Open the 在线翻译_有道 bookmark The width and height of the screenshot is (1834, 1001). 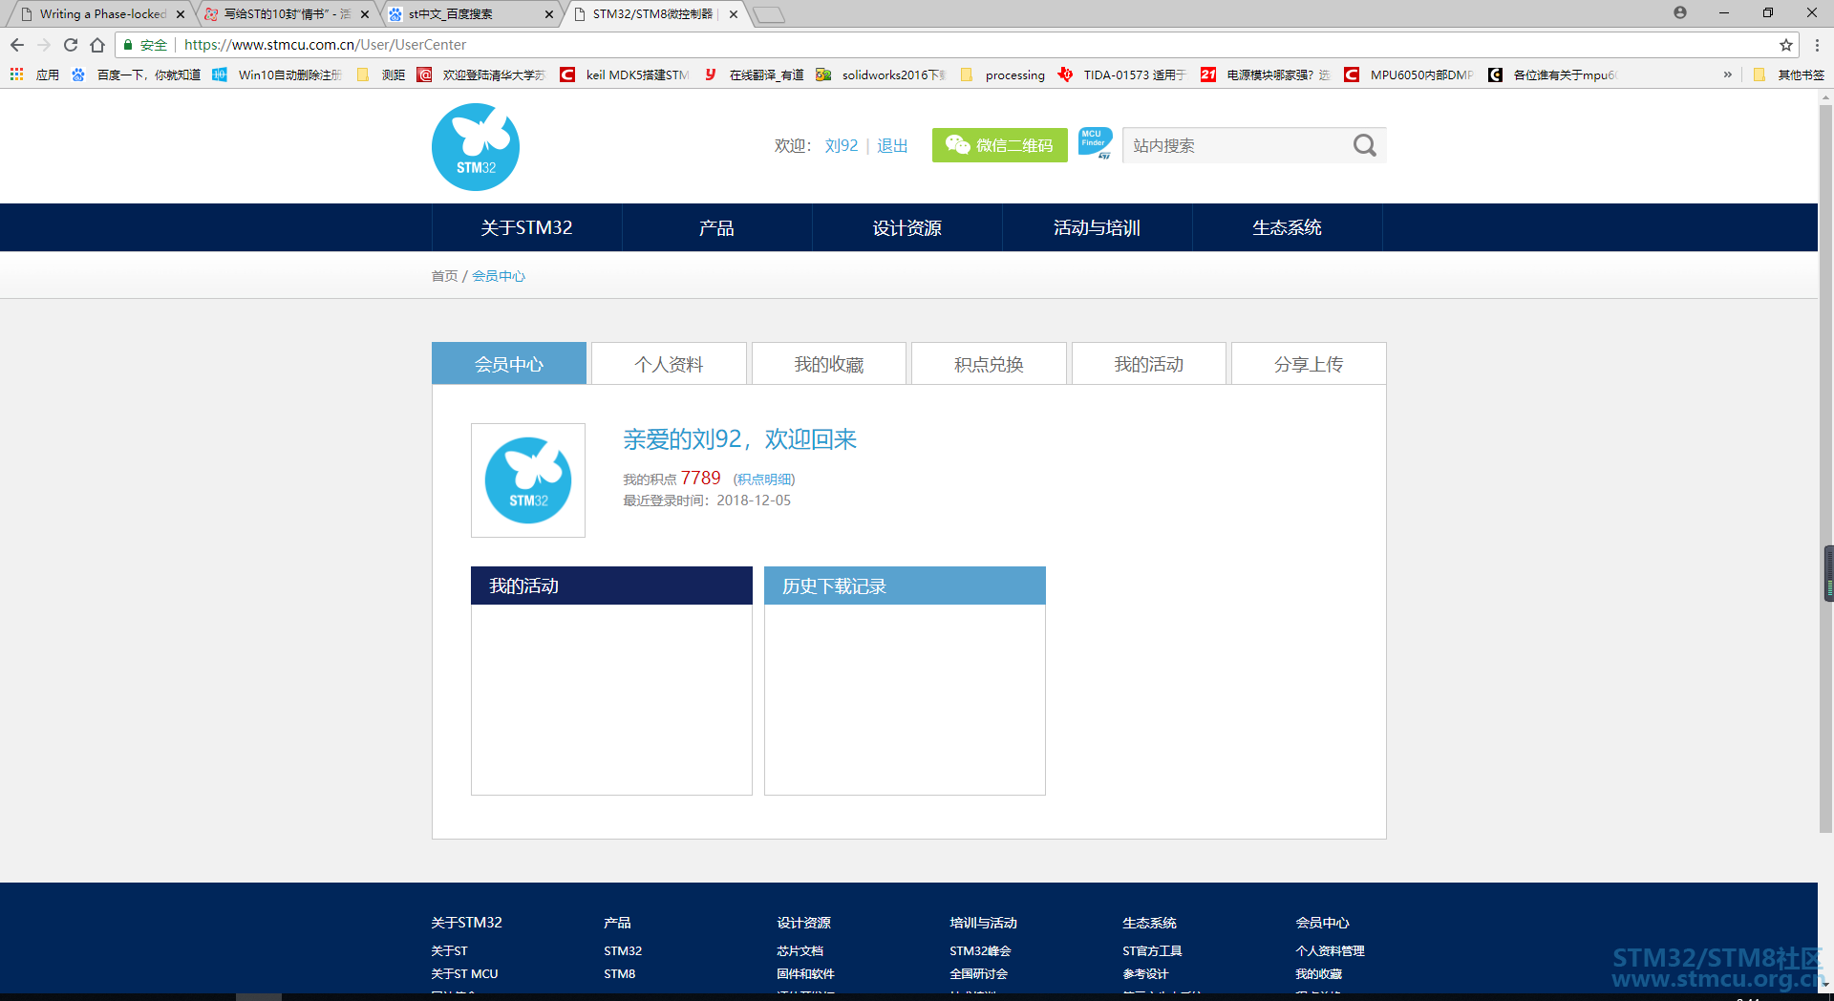(754, 75)
